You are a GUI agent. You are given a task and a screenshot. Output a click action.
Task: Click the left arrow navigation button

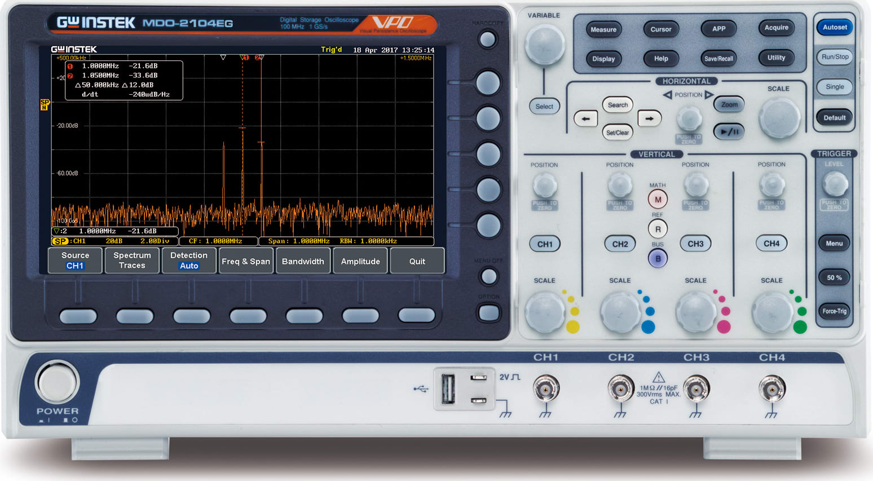586,118
